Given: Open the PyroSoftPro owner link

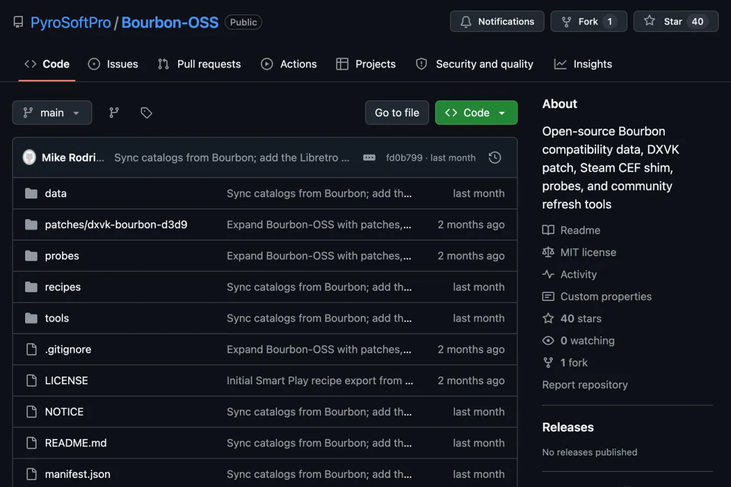Looking at the screenshot, I should point(71,22).
